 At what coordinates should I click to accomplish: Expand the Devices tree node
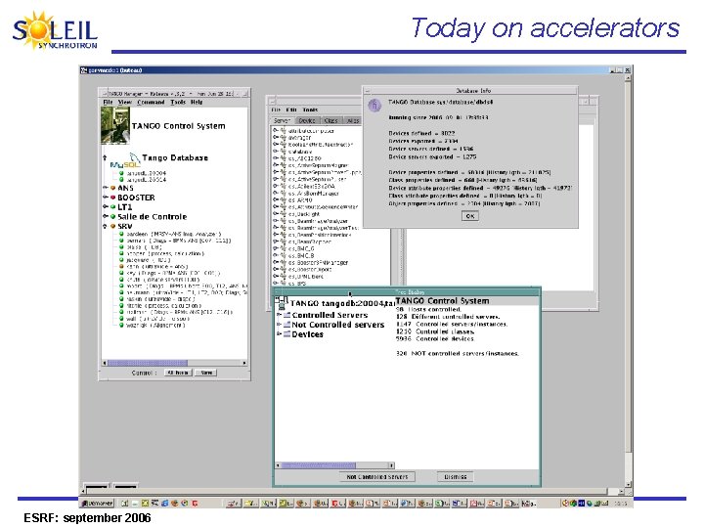(279, 334)
